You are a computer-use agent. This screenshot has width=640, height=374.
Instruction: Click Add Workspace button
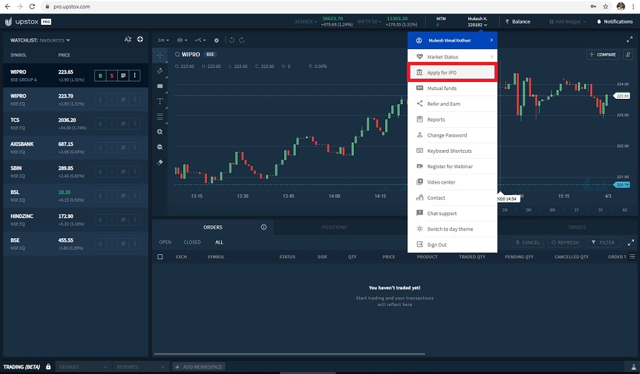click(x=199, y=367)
